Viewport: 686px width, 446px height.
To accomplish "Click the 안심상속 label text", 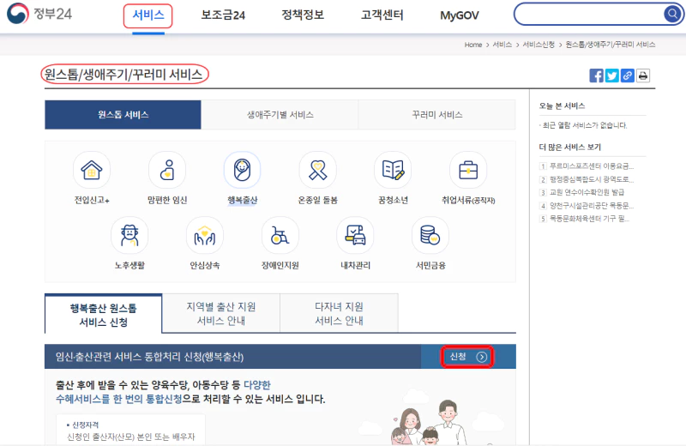I will point(205,265).
